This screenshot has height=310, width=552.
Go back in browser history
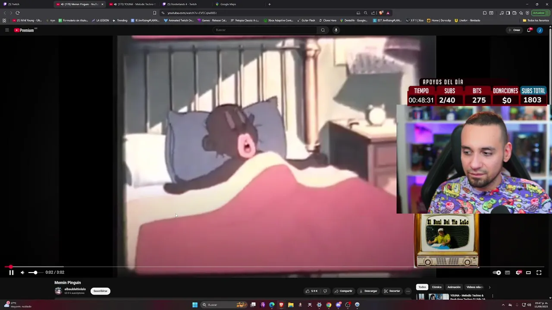pos(5,13)
